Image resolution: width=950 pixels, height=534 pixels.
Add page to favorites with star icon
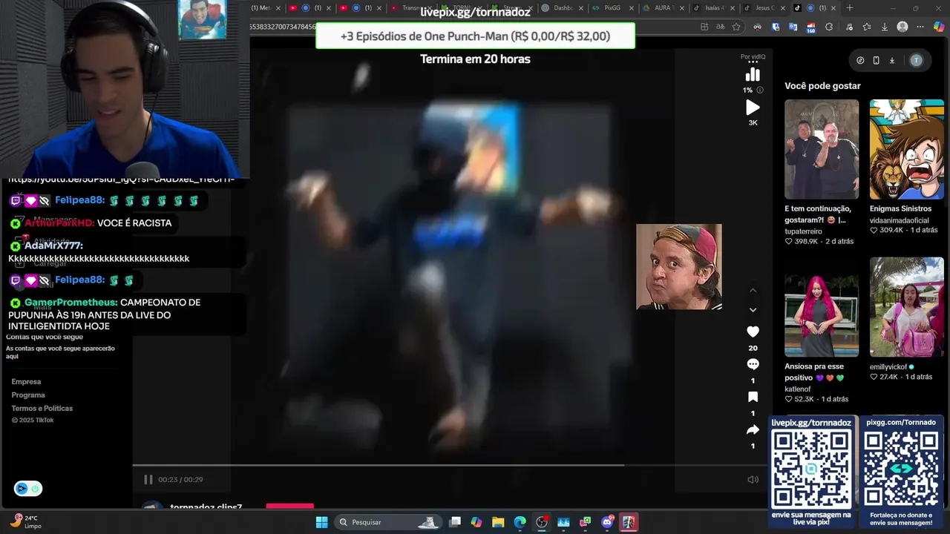(736, 27)
